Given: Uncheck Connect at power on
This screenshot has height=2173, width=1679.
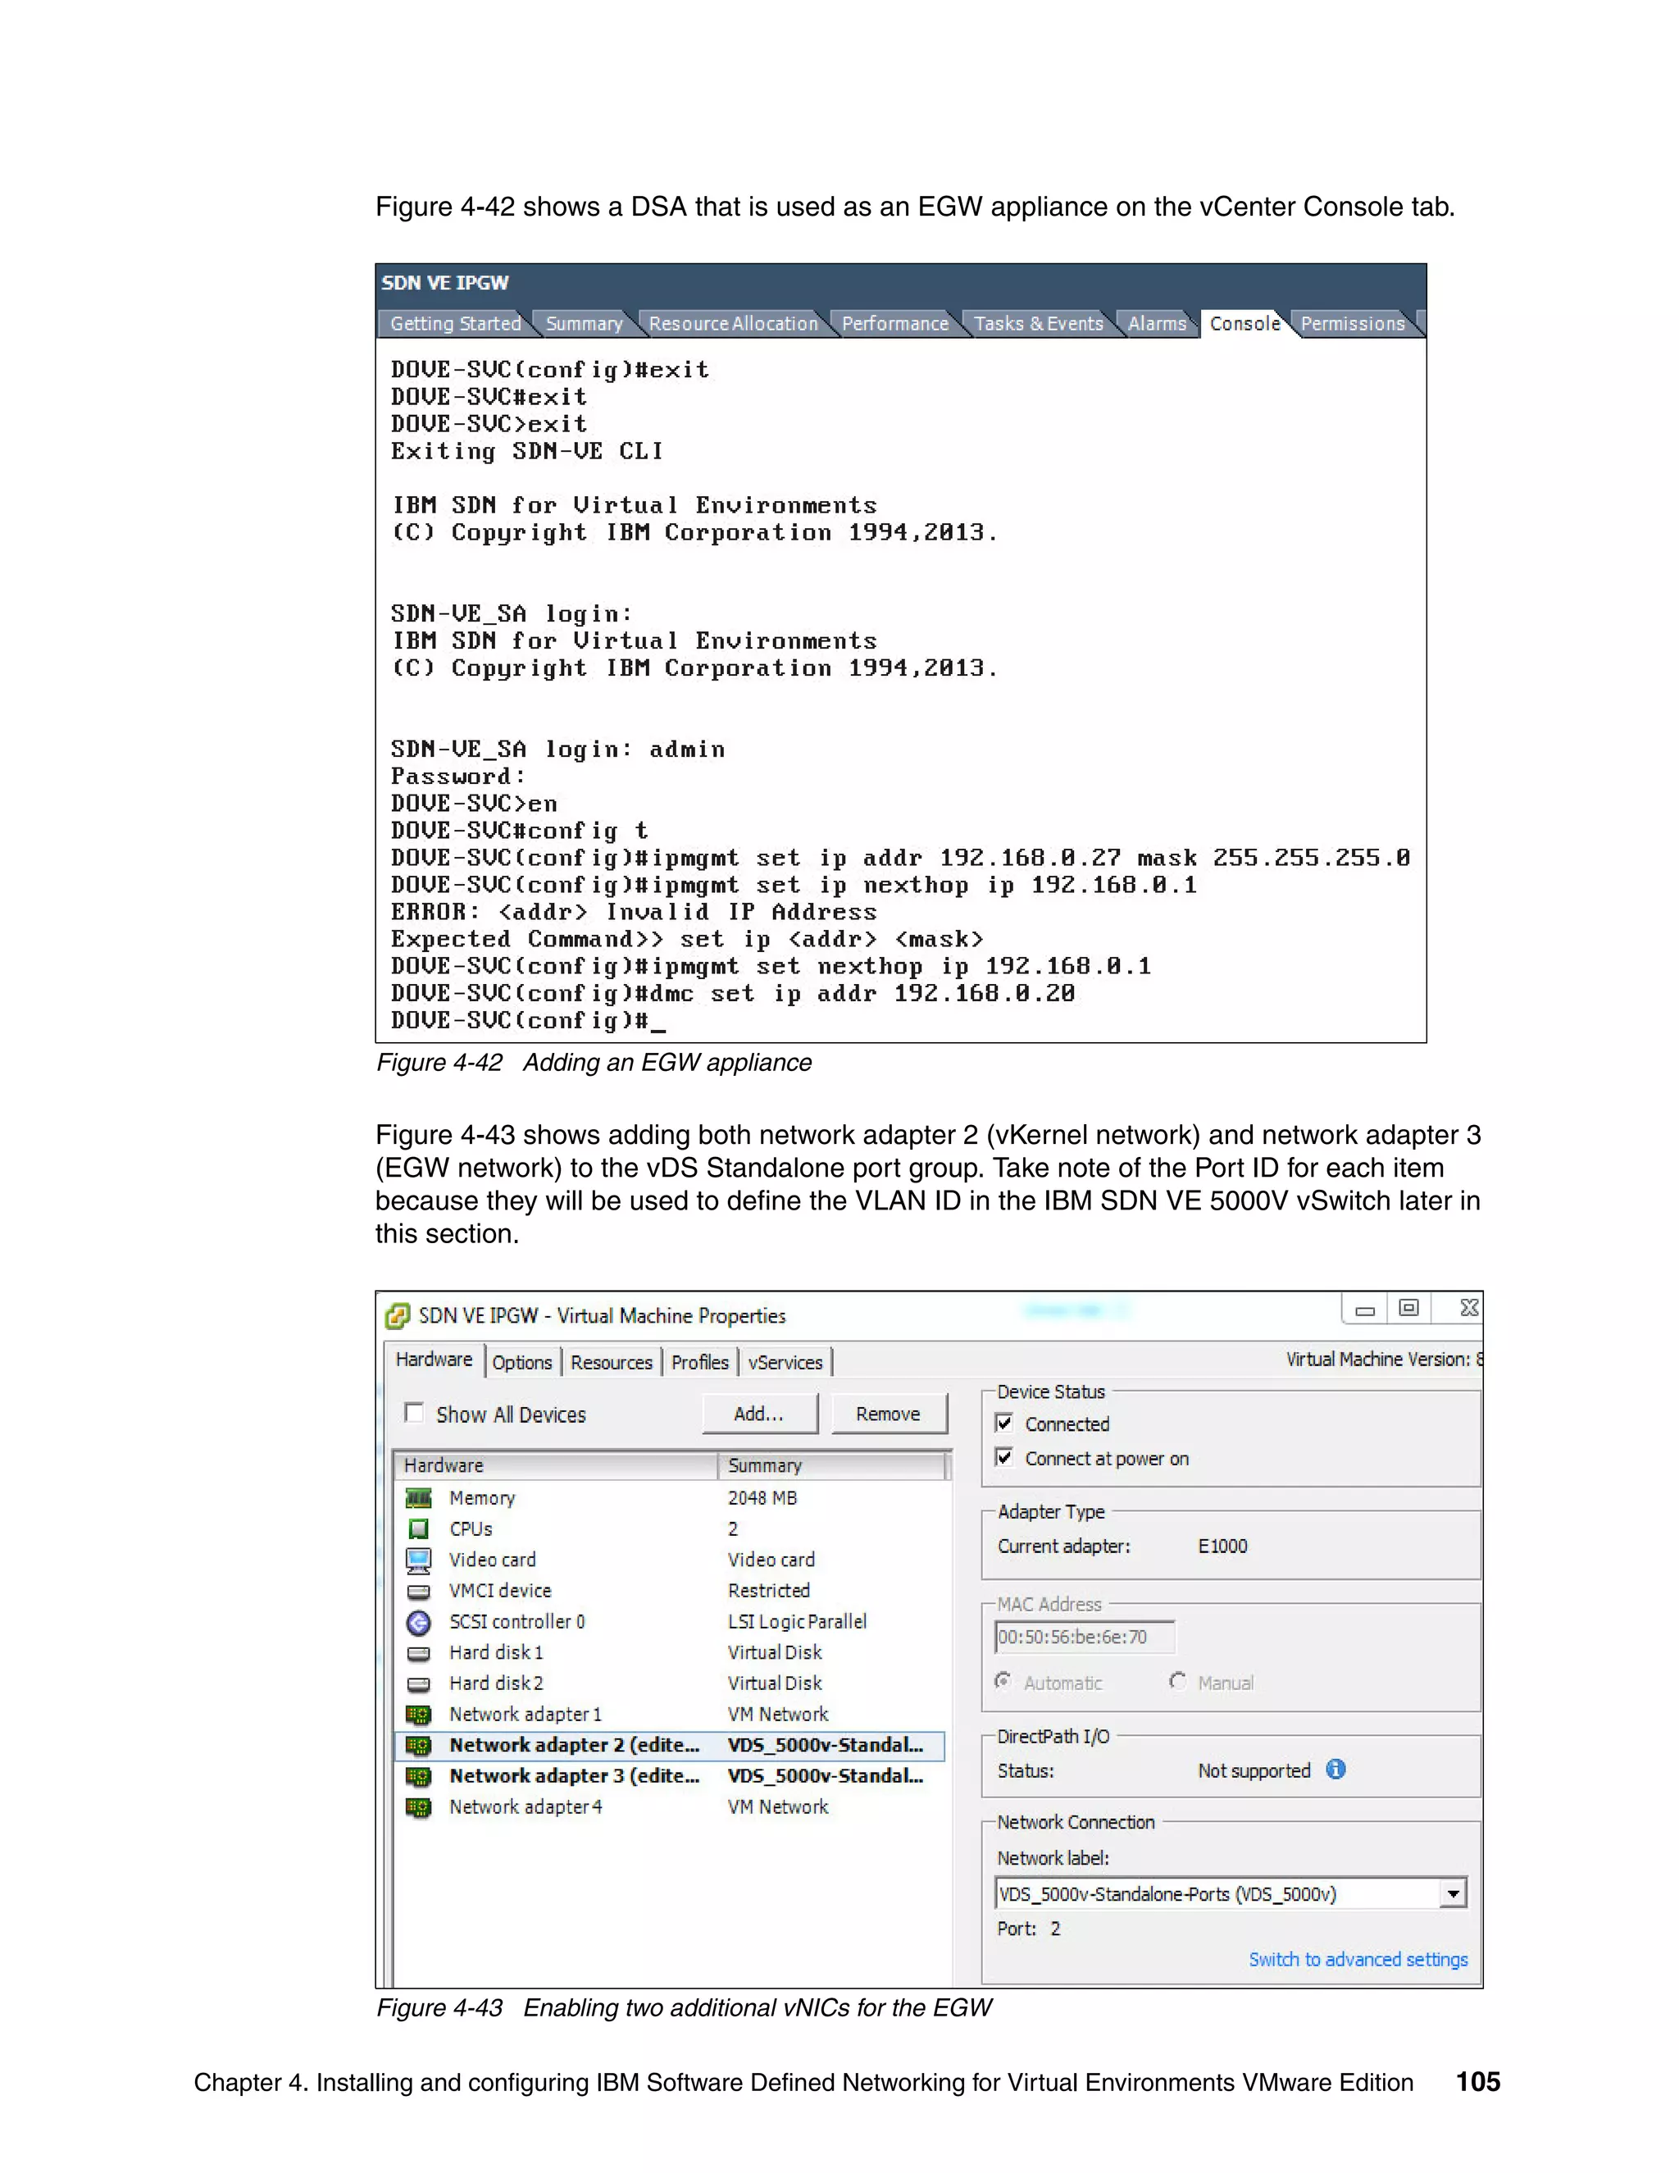Looking at the screenshot, I should point(1004,1458).
